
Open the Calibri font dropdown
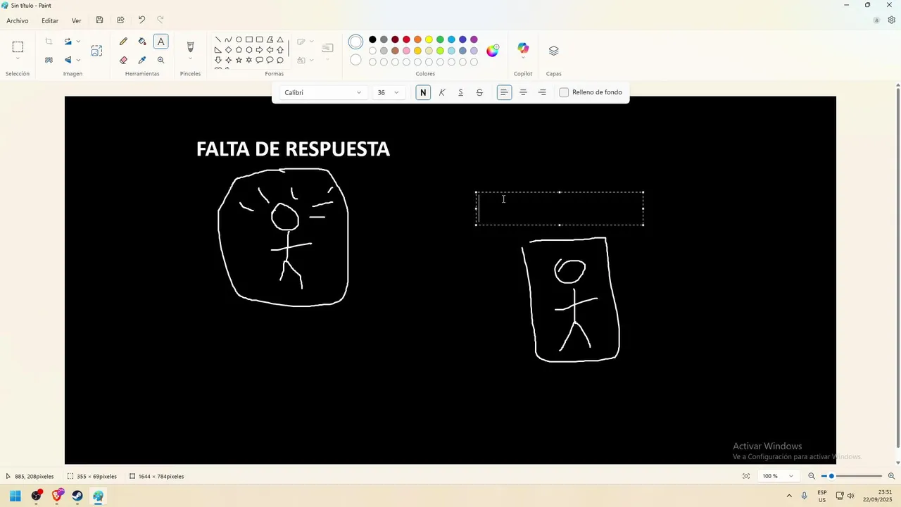pyautogui.click(x=323, y=92)
